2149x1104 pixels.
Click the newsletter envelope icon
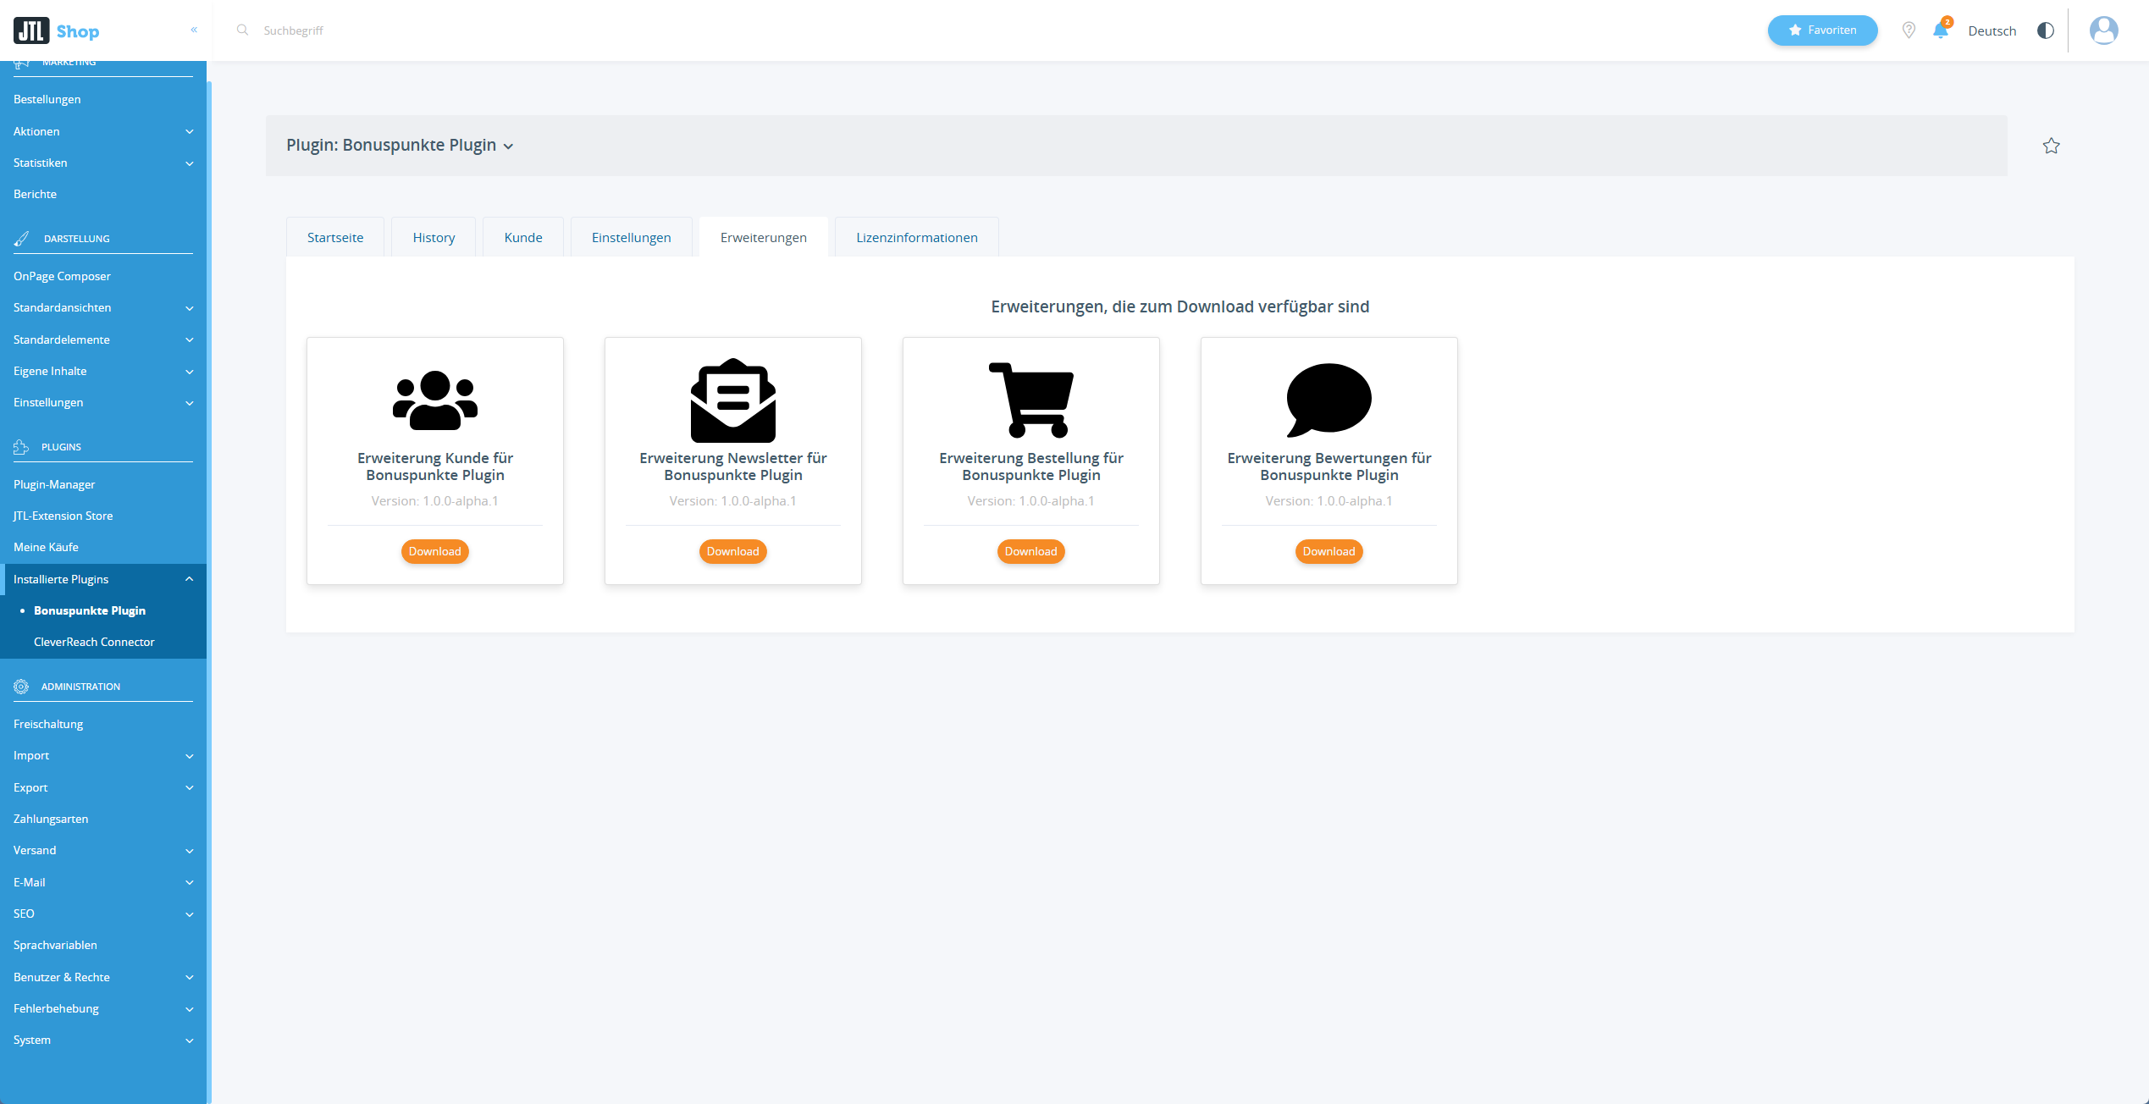click(733, 400)
